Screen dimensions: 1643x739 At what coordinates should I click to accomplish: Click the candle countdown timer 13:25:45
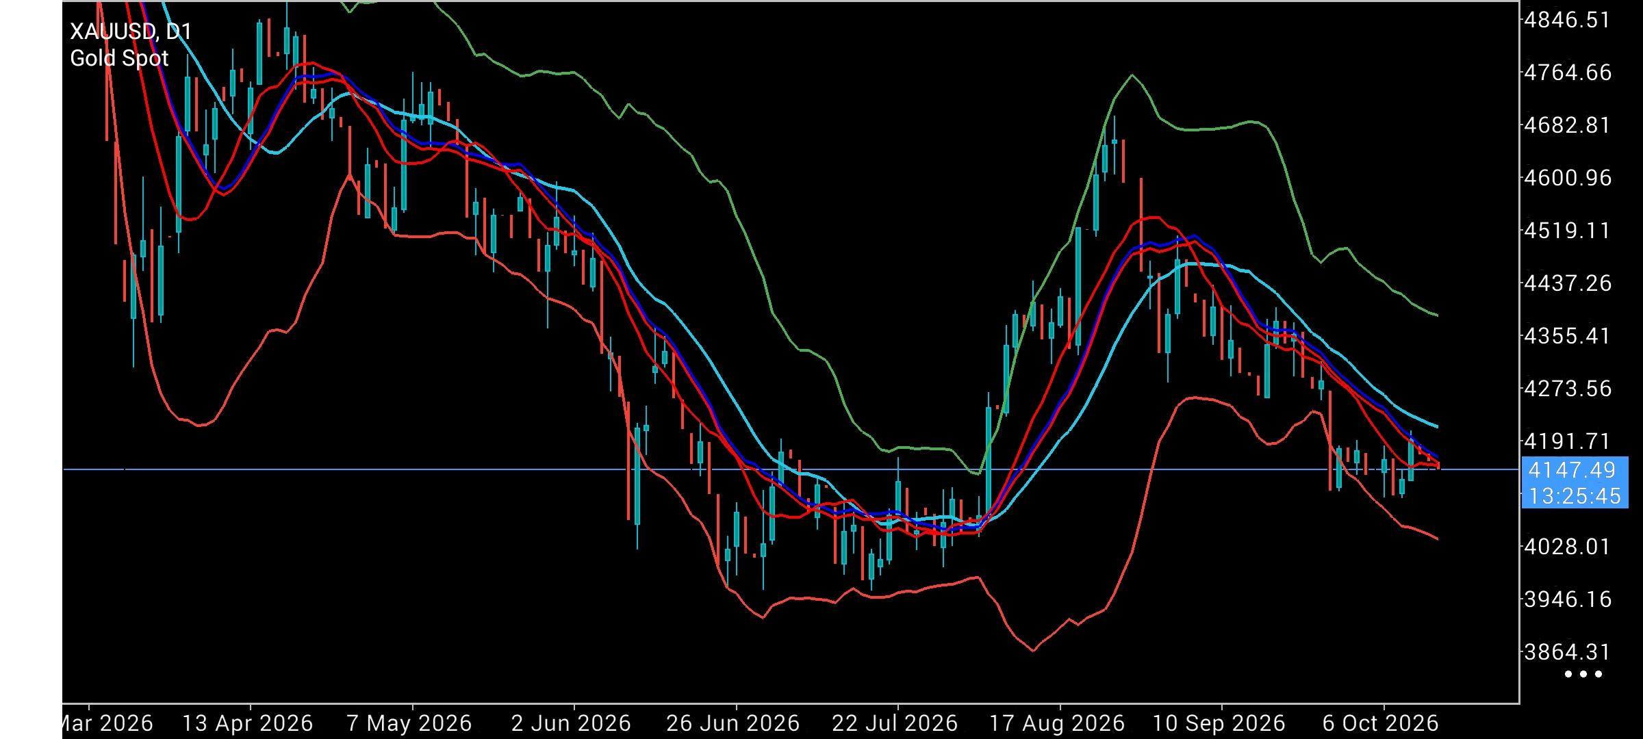click(x=1575, y=496)
